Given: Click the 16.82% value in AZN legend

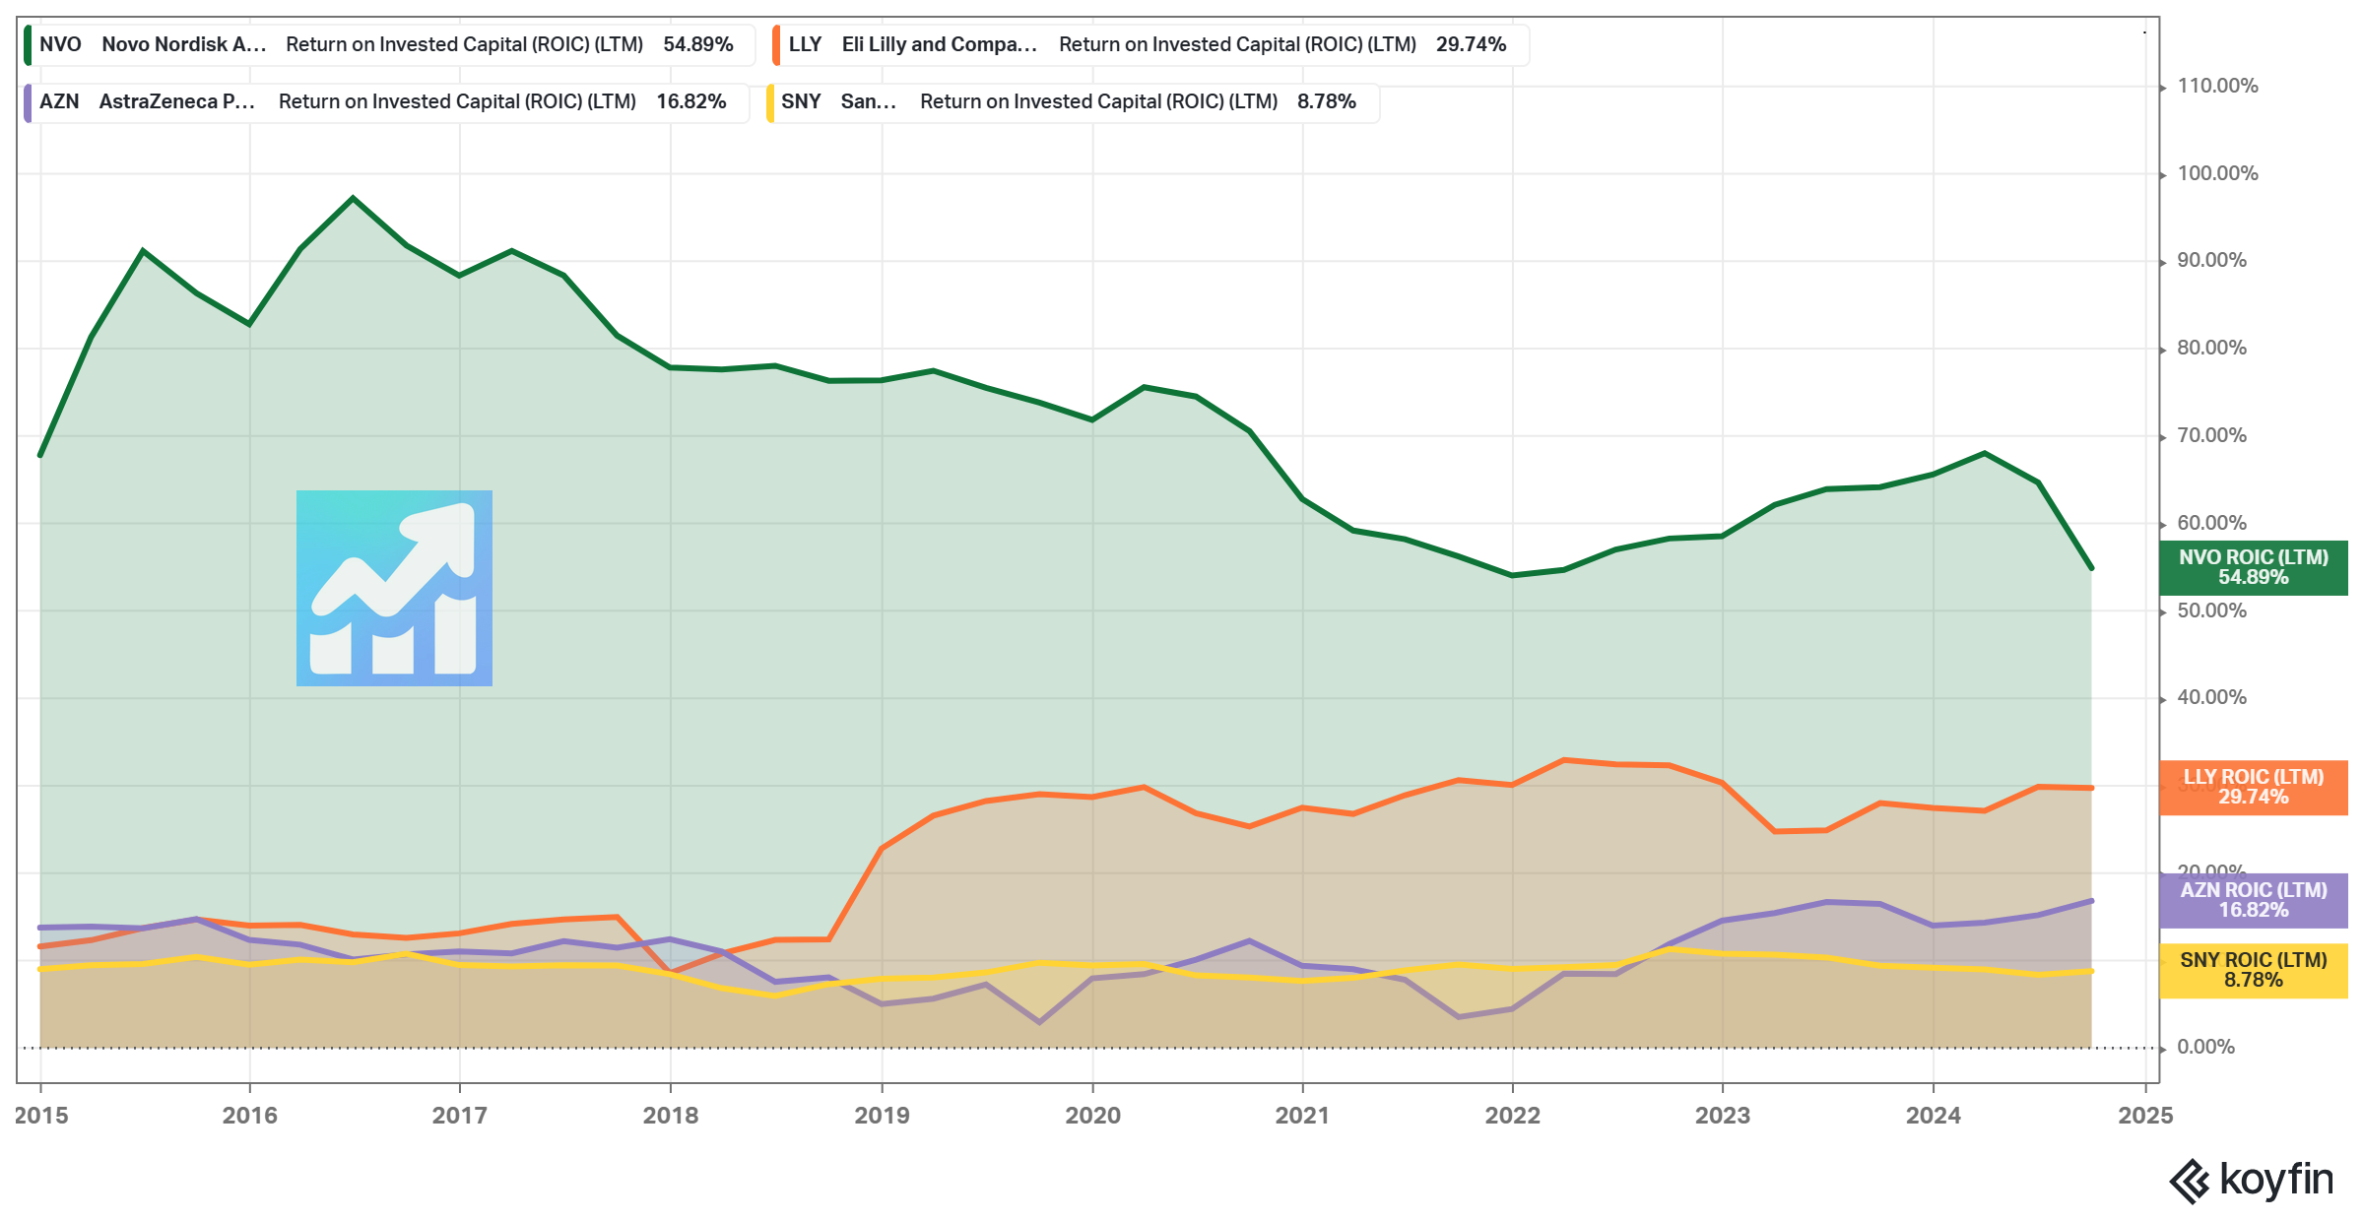Looking at the screenshot, I should click(690, 102).
